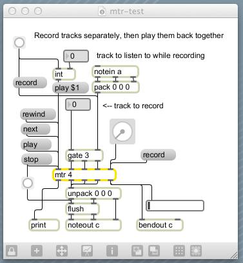
Task: Click the snap to grid icon
Action: click(196, 251)
